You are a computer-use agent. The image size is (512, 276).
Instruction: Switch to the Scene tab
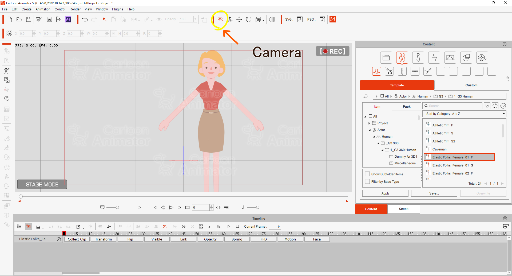click(x=403, y=209)
